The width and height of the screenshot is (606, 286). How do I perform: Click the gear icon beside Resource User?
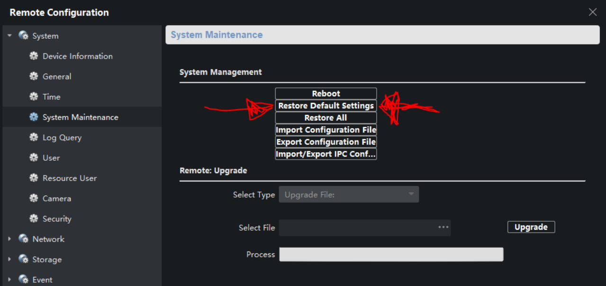[x=34, y=178]
